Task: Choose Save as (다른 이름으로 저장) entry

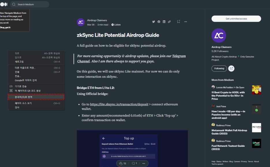Action: (36, 68)
